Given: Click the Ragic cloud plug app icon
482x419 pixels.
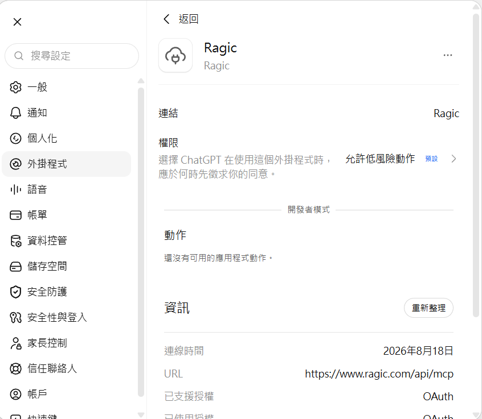Looking at the screenshot, I should 175,56.
